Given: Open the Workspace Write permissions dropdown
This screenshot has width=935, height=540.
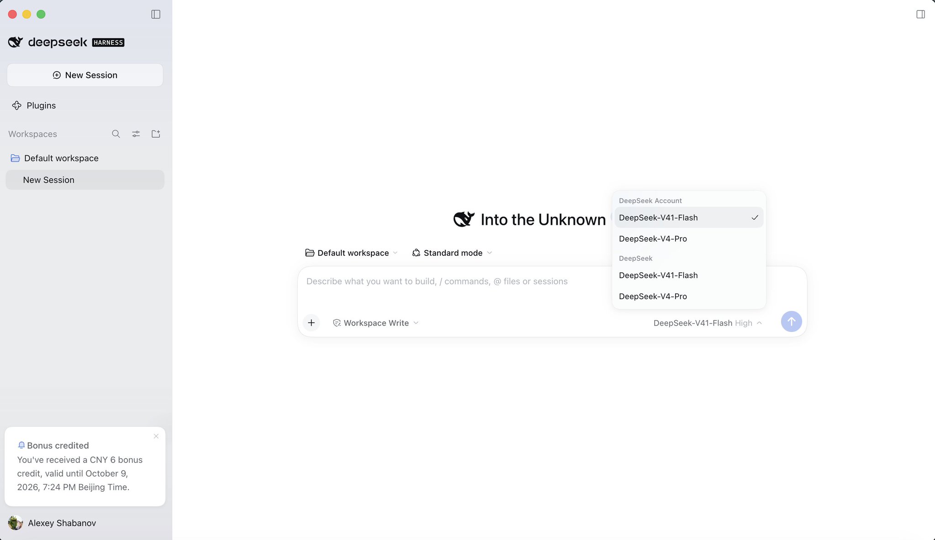Looking at the screenshot, I should (376, 322).
